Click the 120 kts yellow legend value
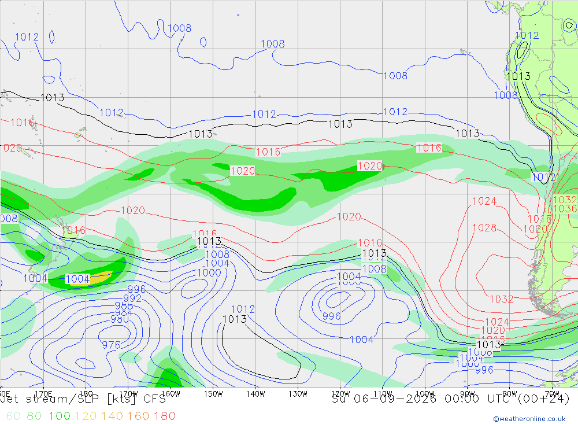This screenshot has width=578, height=424. click(86, 416)
